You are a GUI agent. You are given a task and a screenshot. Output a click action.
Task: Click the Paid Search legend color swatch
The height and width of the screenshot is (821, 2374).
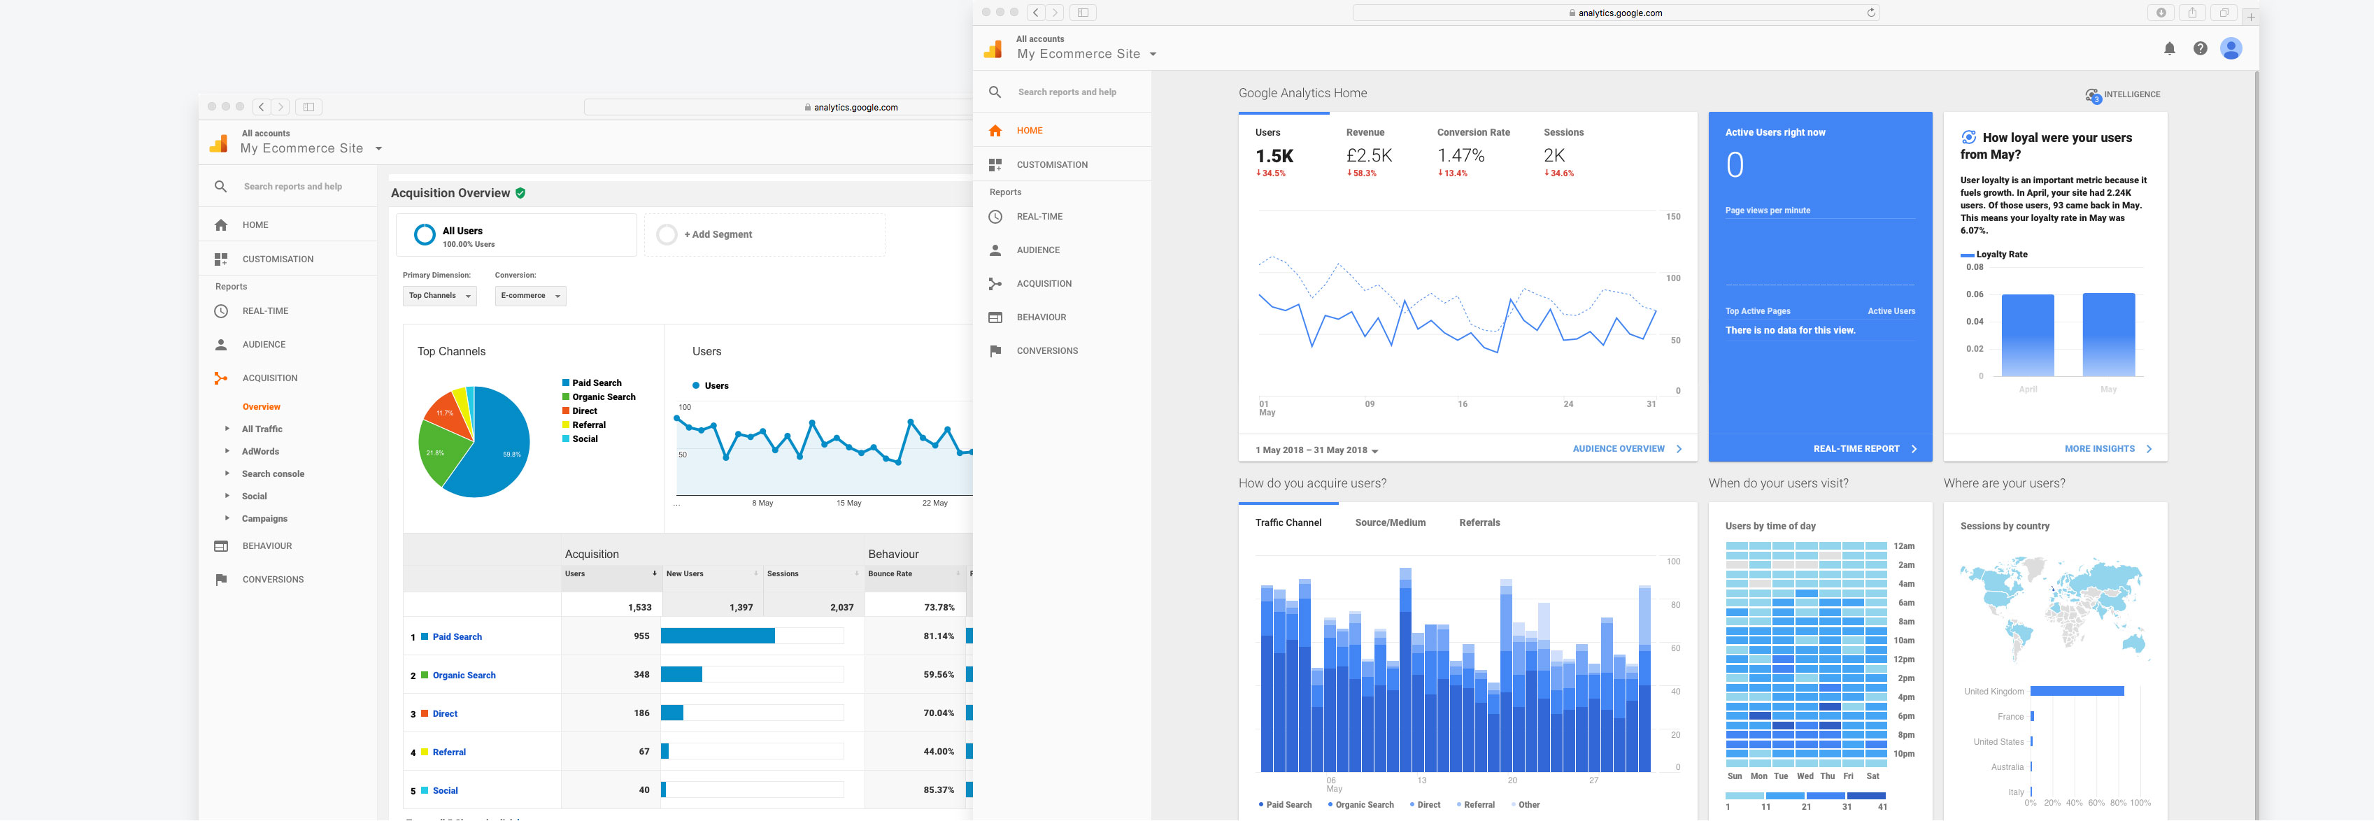(566, 383)
